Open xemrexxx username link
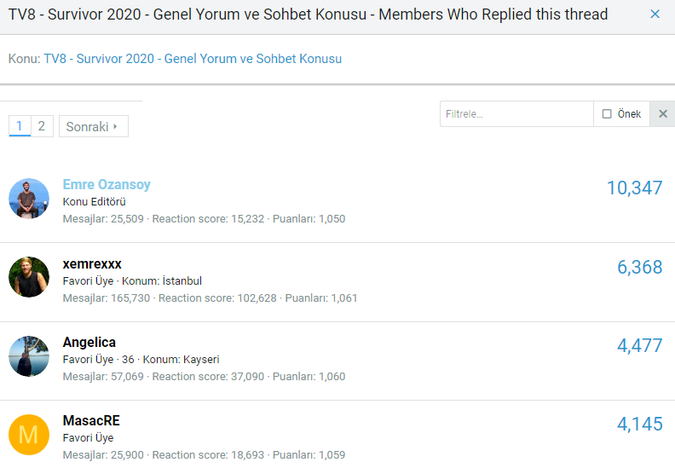The width and height of the screenshot is (675, 468). 92,263
